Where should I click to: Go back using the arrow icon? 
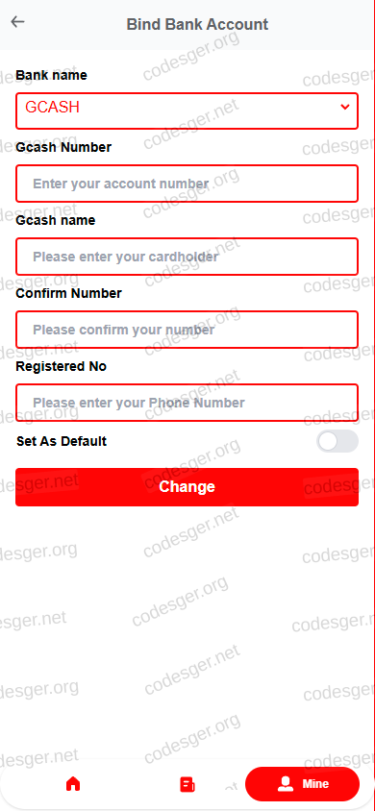[x=18, y=22]
